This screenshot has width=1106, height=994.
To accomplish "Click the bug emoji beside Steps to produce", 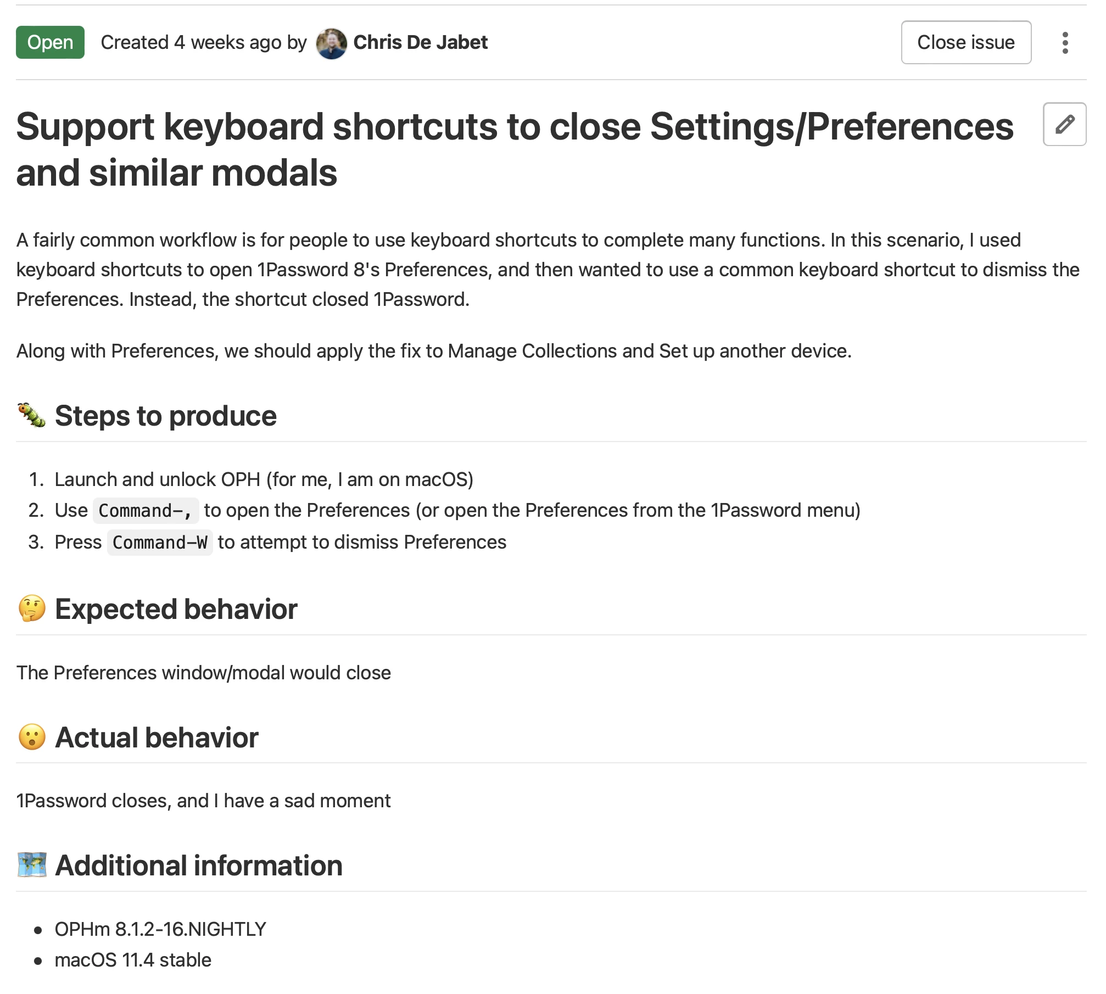I will tap(31, 416).
